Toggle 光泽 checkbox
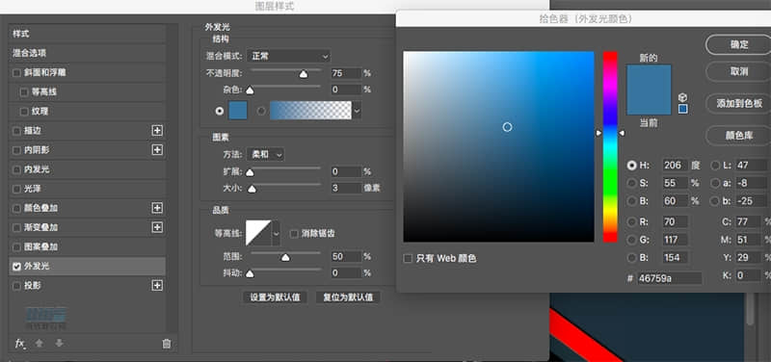This screenshot has height=362, width=771. 16,189
